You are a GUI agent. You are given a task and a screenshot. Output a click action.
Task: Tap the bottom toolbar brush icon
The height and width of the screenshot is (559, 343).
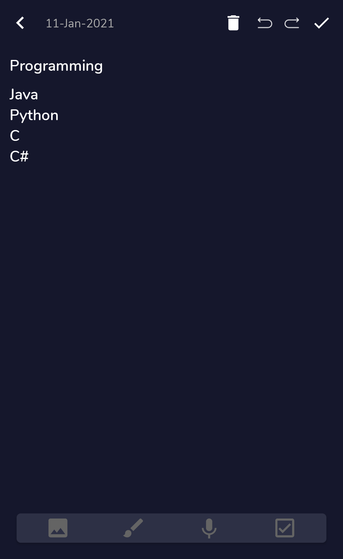[133, 528]
